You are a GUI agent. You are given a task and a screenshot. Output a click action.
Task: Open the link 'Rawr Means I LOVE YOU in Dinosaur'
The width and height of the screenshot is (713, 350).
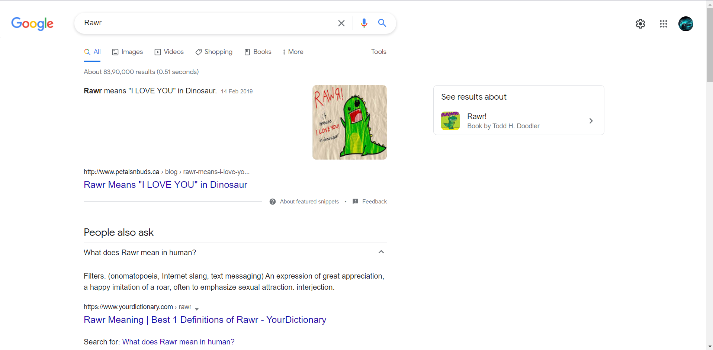tap(165, 184)
